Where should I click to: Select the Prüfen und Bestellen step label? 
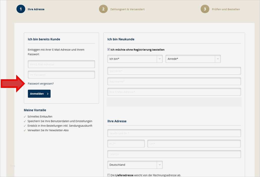[x=225, y=9]
